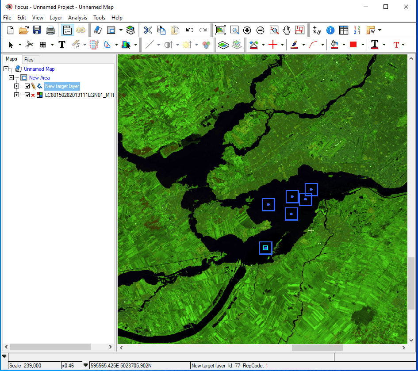Open the red fill color dropdown arrow
The height and width of the screenshot is (371, 418).
coord(363,45)
